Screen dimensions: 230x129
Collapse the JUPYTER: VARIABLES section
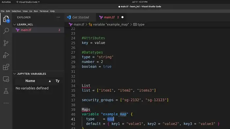click(14, 74)
